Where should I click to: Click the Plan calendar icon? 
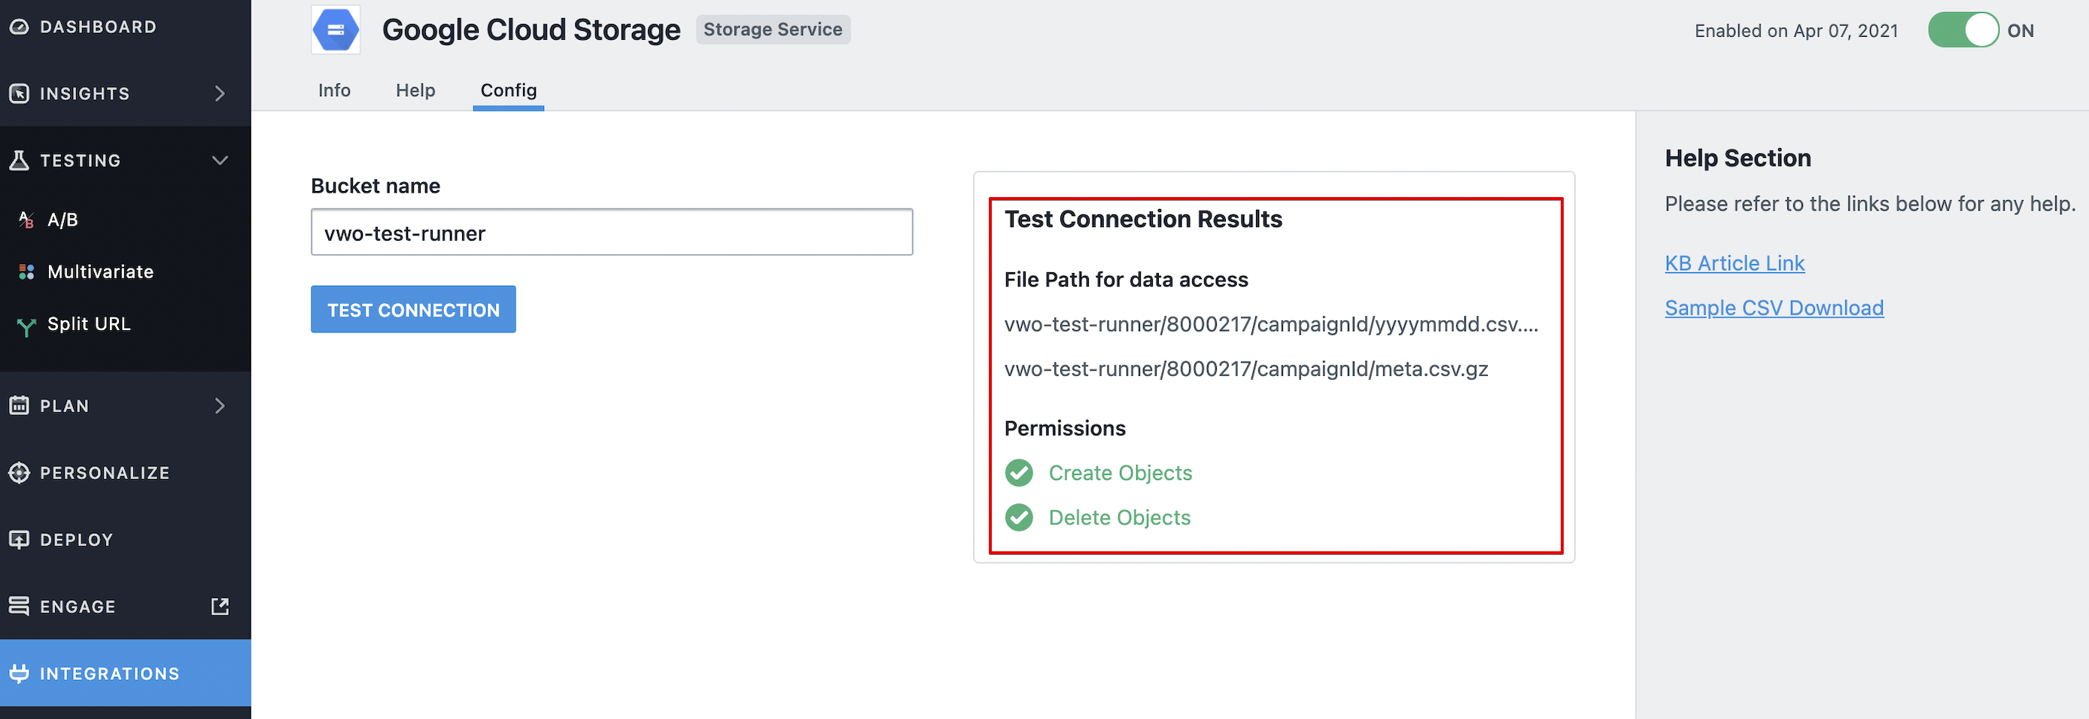(x=19, y=405)
